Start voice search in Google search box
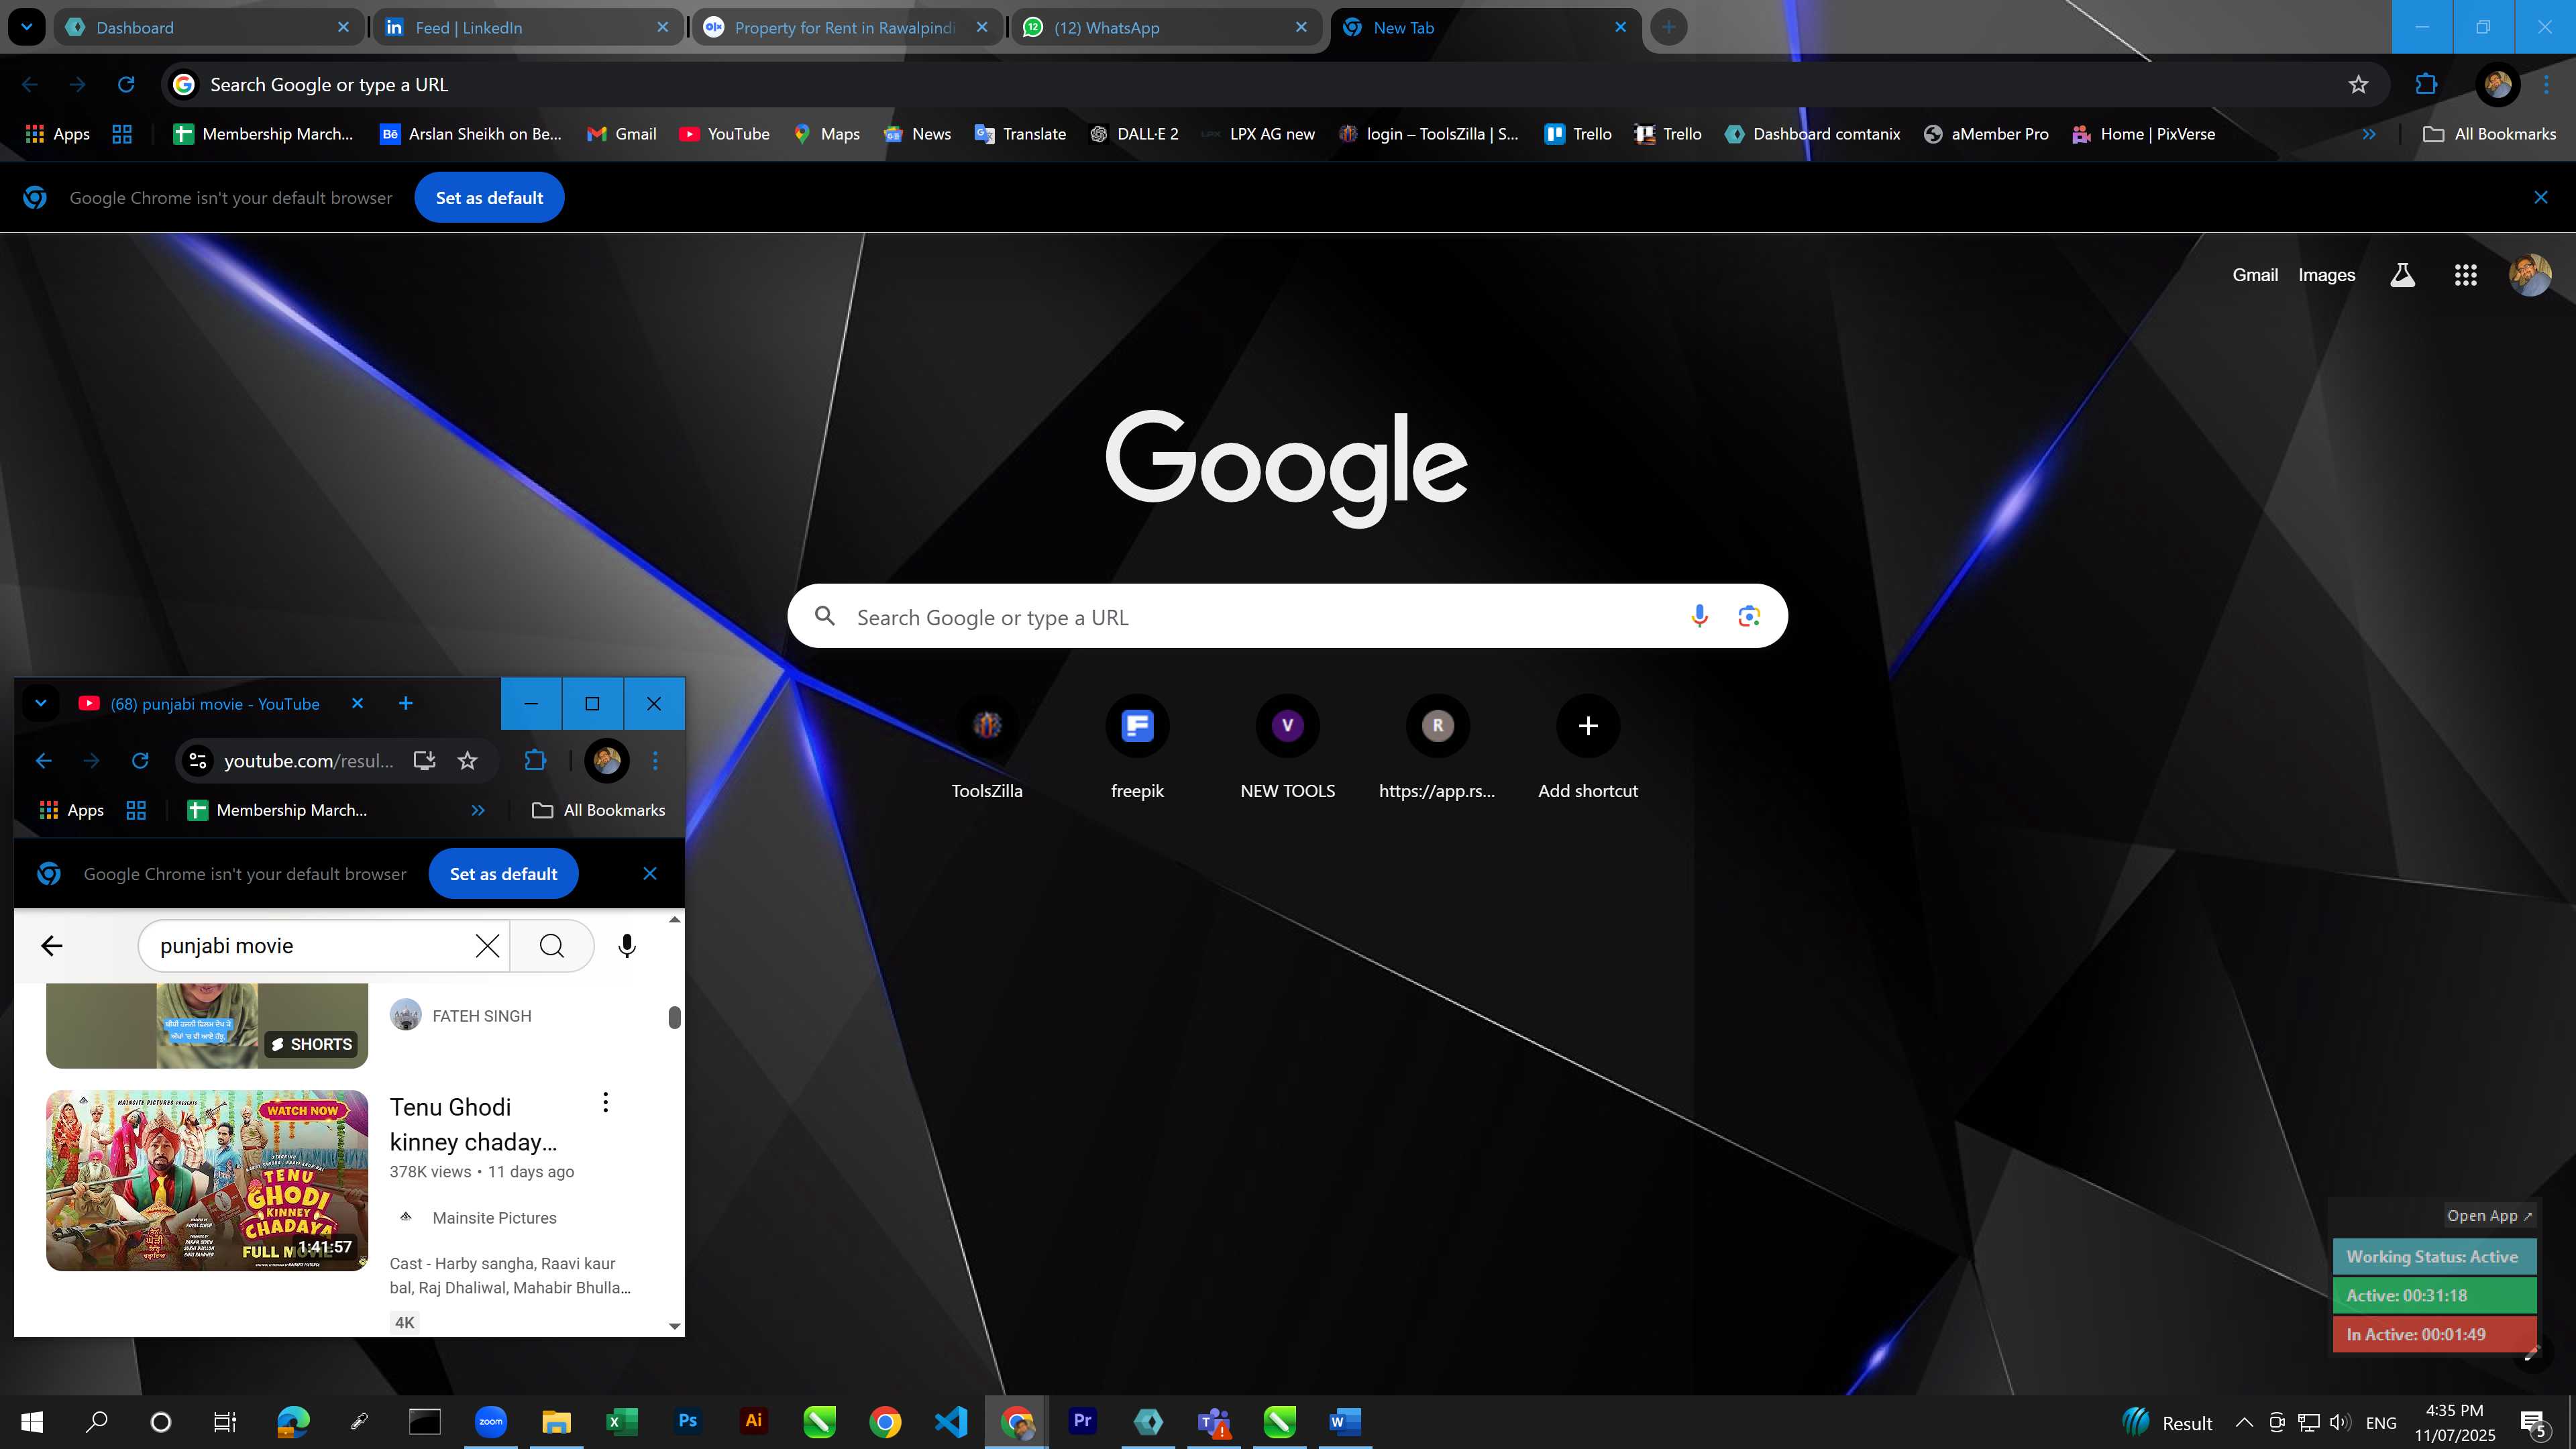2576x1449 pixels. pyautogui.click(x=1699, y=616)
